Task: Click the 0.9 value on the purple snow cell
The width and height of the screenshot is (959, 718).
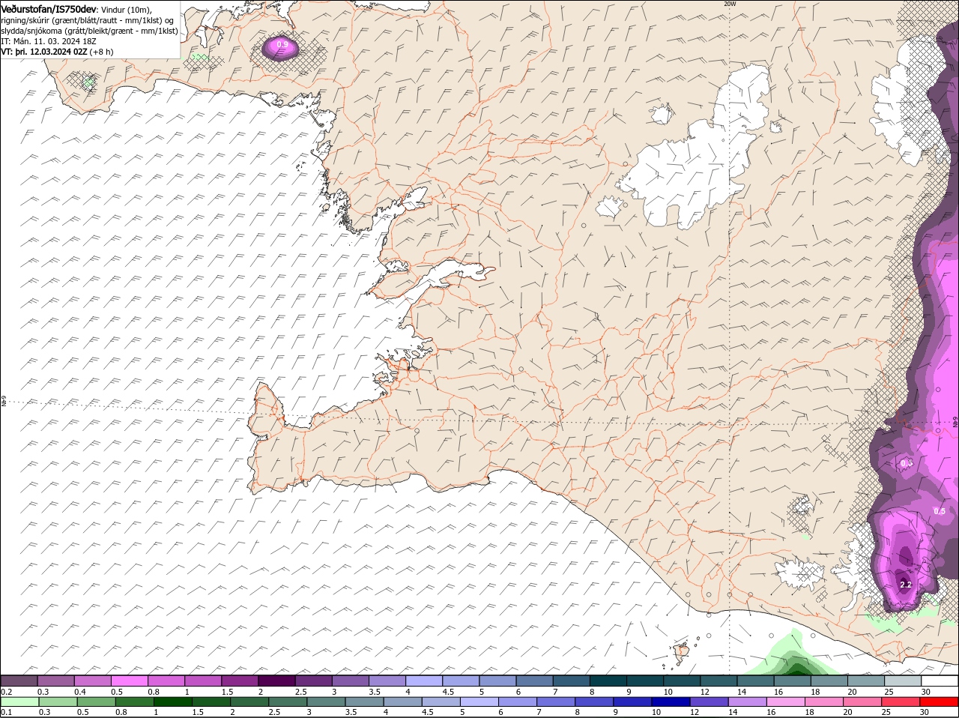Action: coord(282,45)
